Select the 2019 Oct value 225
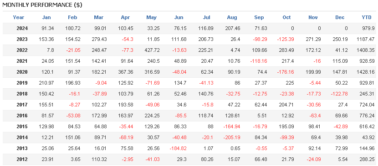 pyautogui.click(x=290, y=83)
